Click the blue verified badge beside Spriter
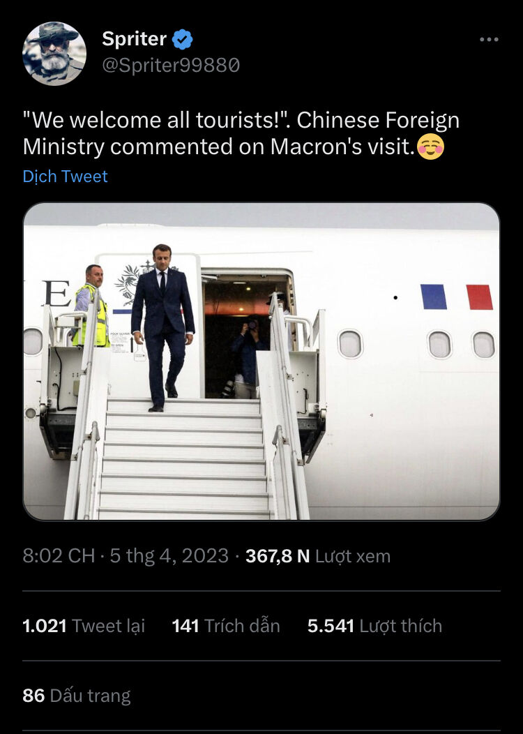Viewport: 523px width, 734px height. coord(183,39)
